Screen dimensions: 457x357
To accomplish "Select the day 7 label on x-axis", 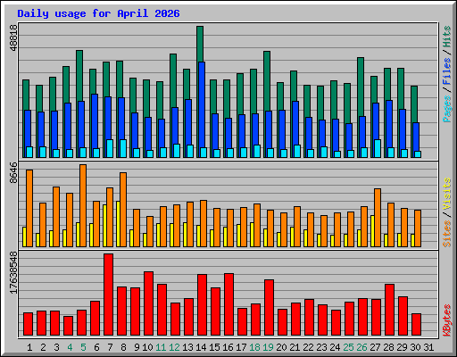I will coord(110,347).
